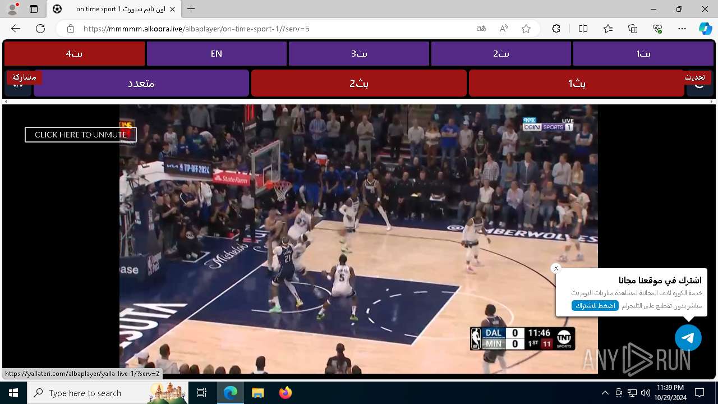
Task: Open the Extensions puzzle icon
Action: click(x=556, y=29)
